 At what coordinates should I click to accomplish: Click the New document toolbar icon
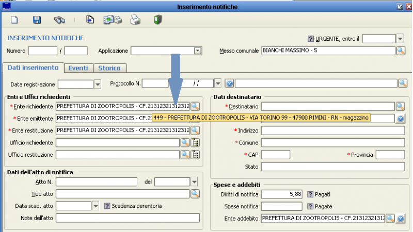click(15, 20)
